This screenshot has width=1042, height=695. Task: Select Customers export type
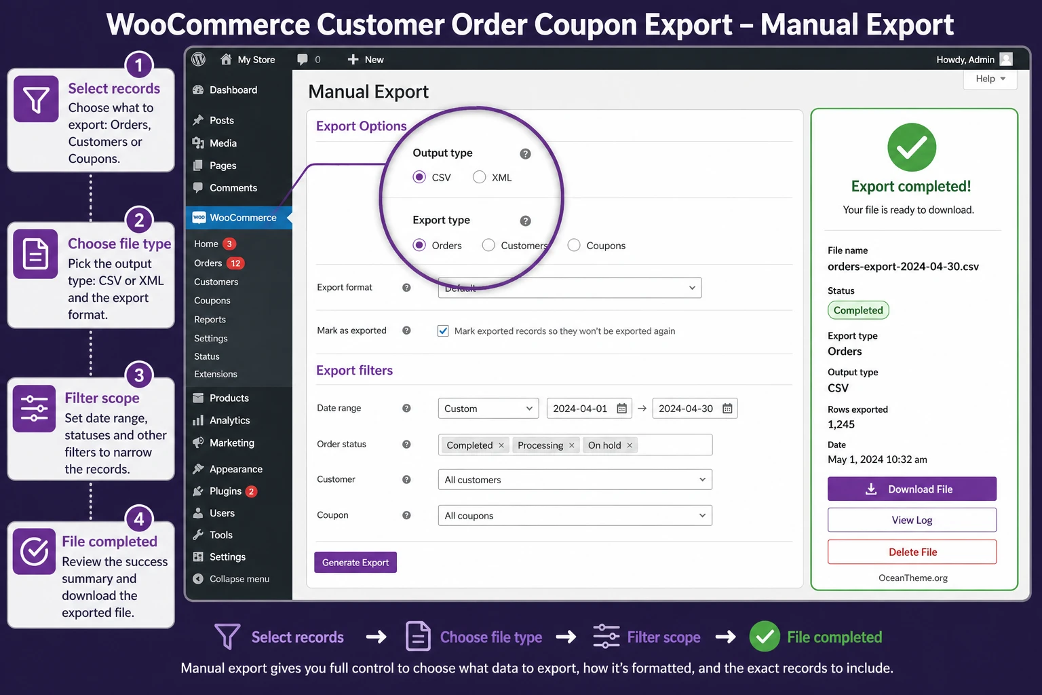pyautogui.click(x=488, y=245)
